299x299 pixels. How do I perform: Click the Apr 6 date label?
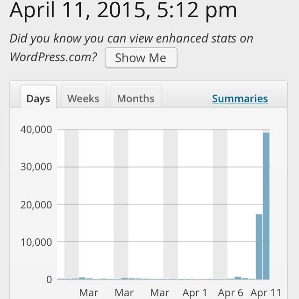pyautogui.click(x=230, y=292)
